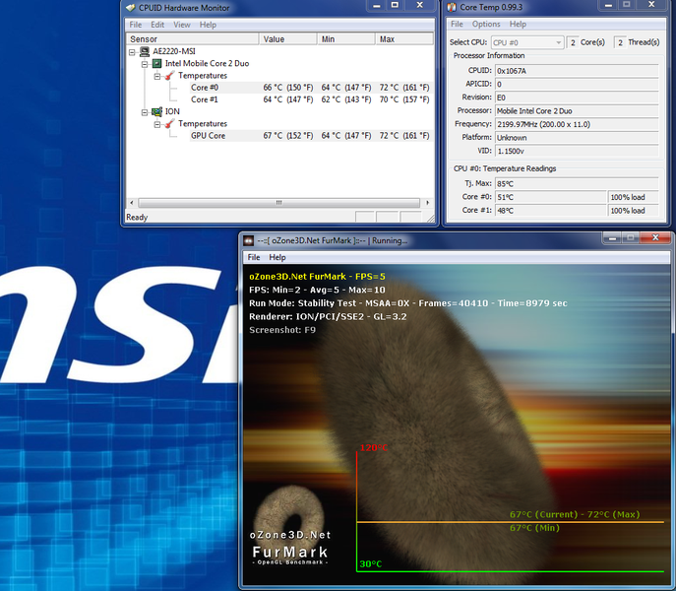Viewport: 676px width, 591px height.
Task: Open File menu in FurMark
Action: (x=254, y=257)
